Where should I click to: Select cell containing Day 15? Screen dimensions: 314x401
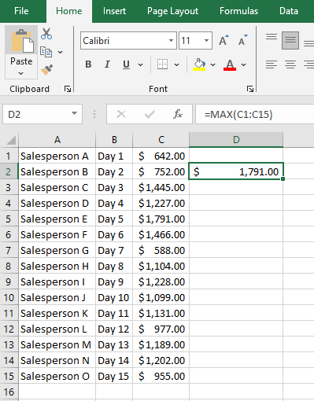pos(114,377)
